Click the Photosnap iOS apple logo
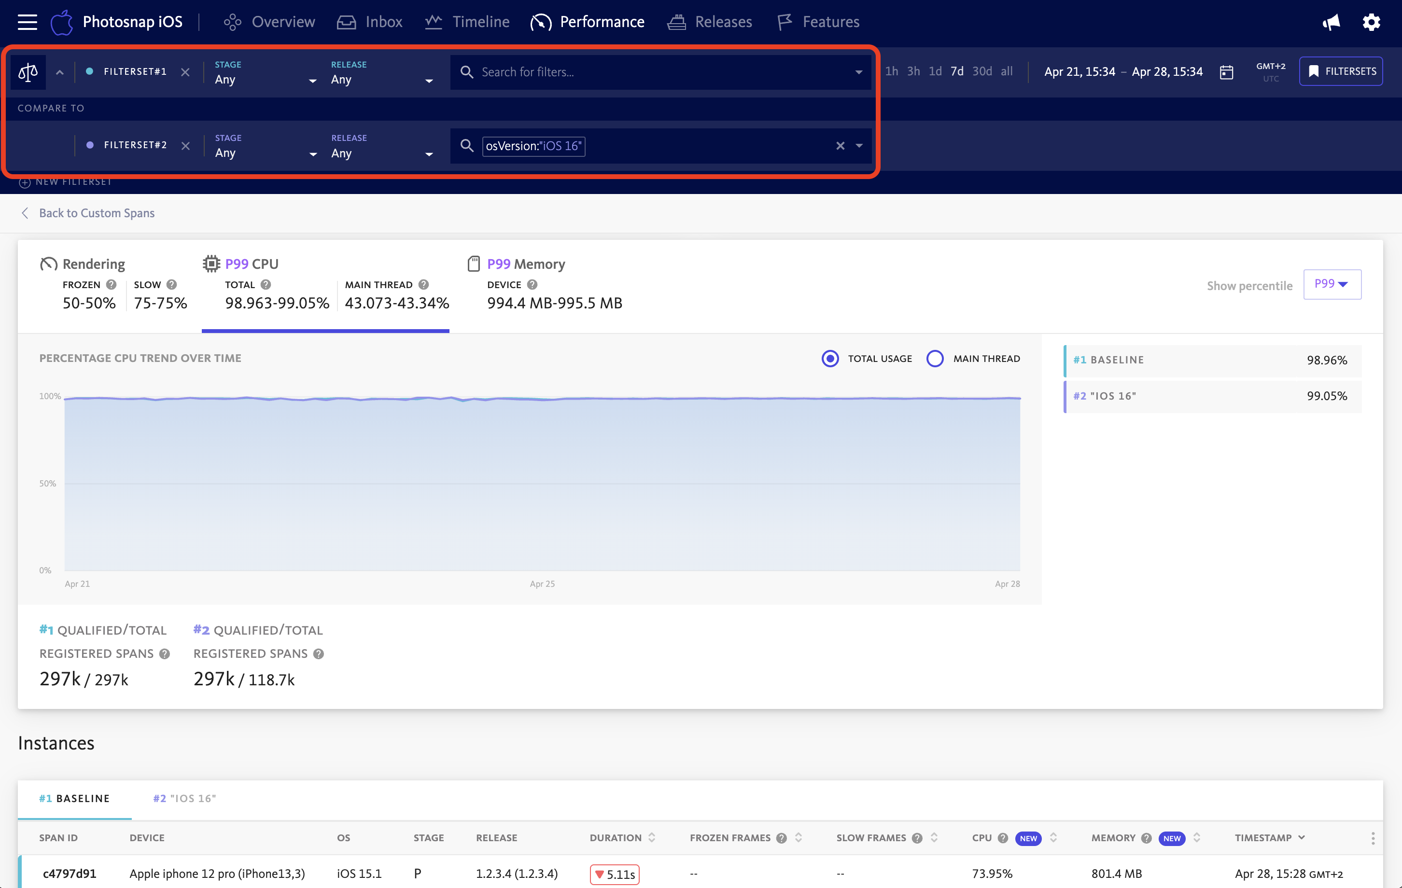 [62, 22]
